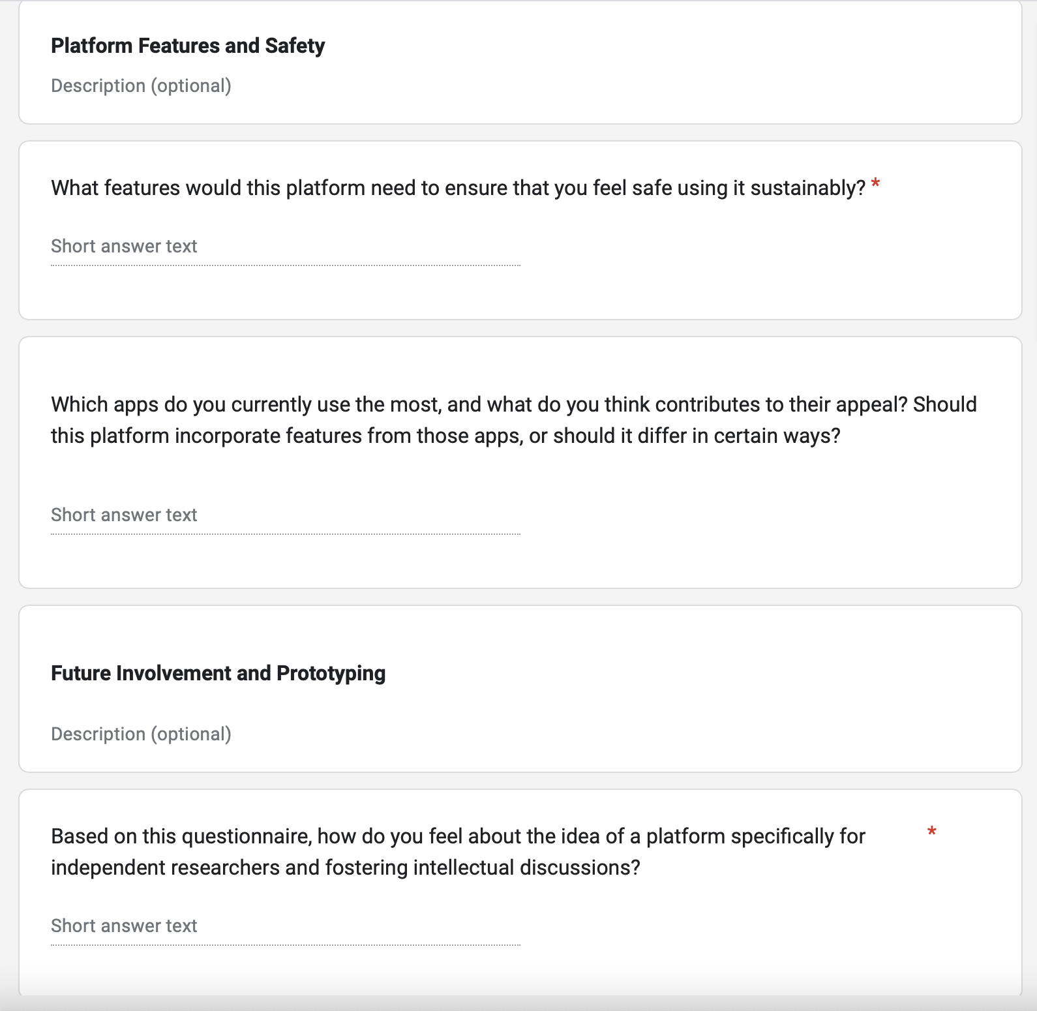Click the "Future Involvement and Prototyping" section title
Screen dimensions: 1037x1011
click(218, 673)
